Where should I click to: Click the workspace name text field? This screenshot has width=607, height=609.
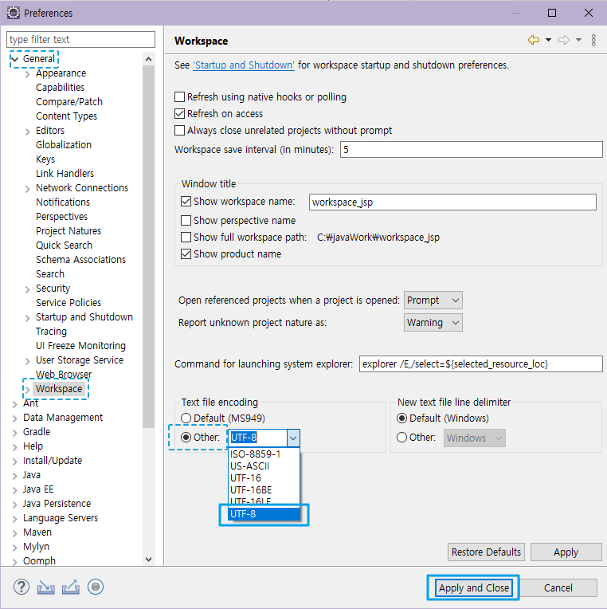click(452, 202)
